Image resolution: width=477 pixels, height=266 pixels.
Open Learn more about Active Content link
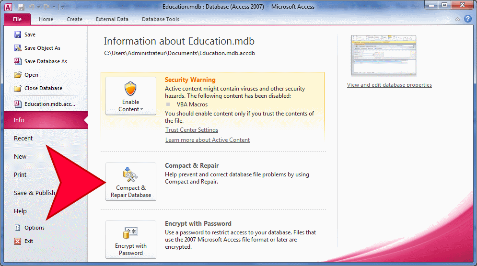[x=208, y=140]
